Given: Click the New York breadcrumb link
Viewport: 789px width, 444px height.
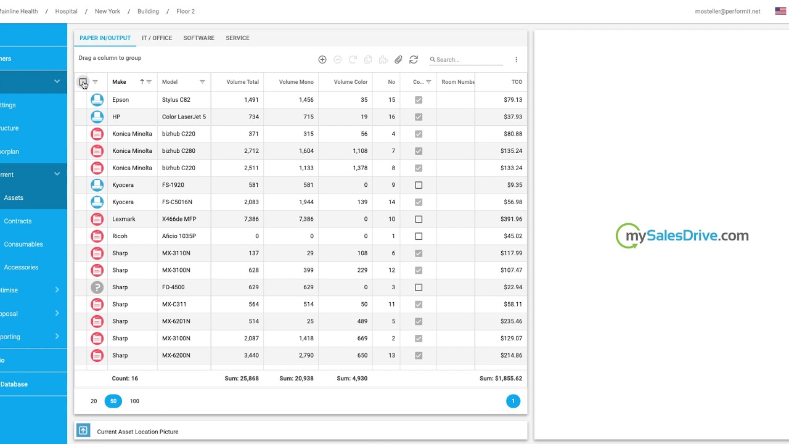Looking at the screenshot, I should (x=108, y=11).
